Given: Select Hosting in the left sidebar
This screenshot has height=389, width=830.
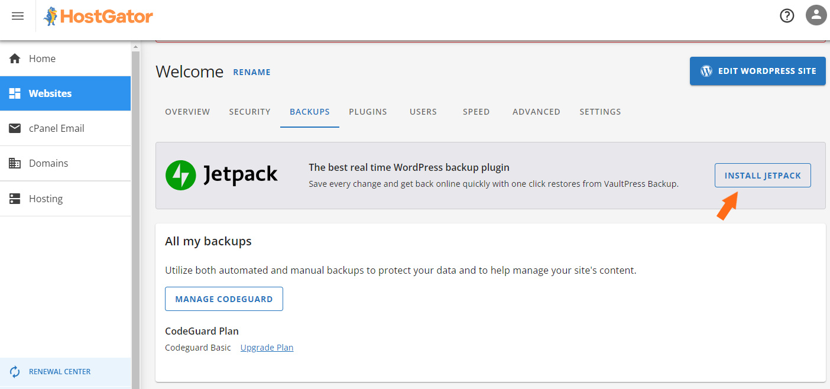Looking at the screenshot, I should click(45, 198).
